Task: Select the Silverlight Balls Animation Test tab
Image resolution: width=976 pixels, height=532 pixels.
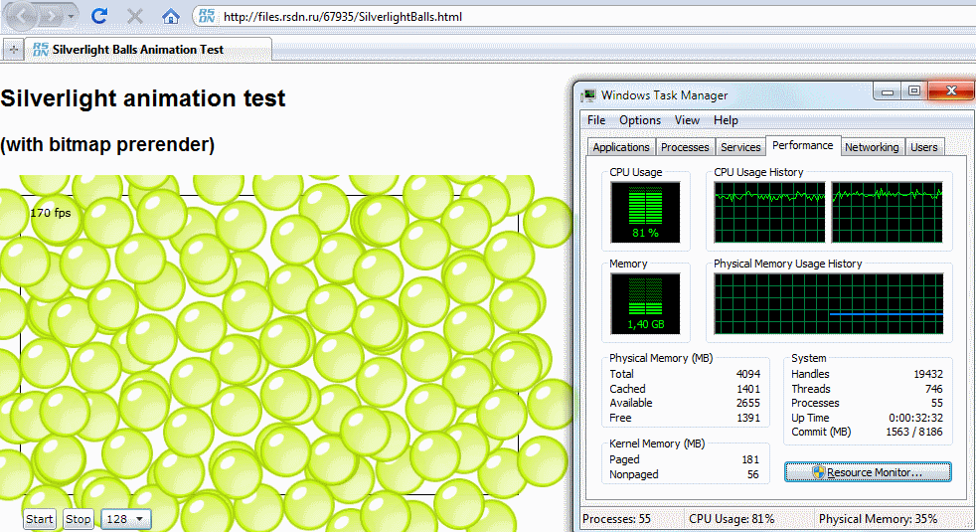Action: [x=137, y=49]
